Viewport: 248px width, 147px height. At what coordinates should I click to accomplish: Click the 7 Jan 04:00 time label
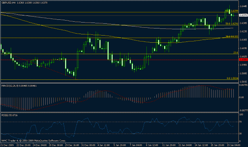(136, 145)
